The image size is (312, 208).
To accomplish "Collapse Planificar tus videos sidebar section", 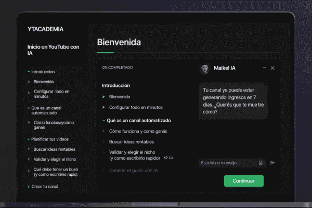I will point(48,139).
